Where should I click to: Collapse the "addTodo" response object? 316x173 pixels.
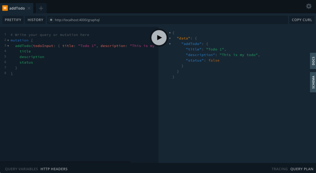coord(170,44)
